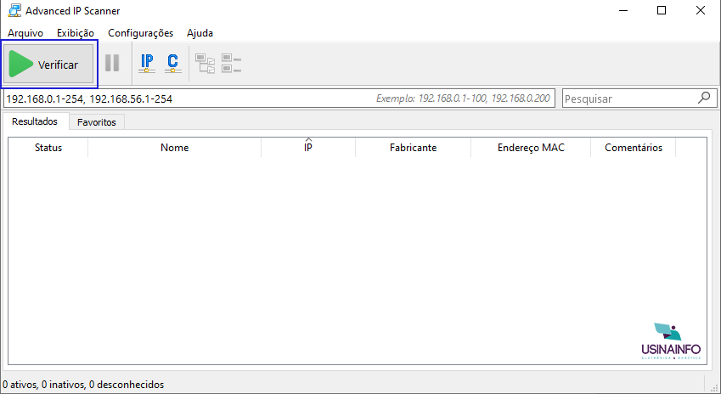Open the Ajuda menu

200,33
